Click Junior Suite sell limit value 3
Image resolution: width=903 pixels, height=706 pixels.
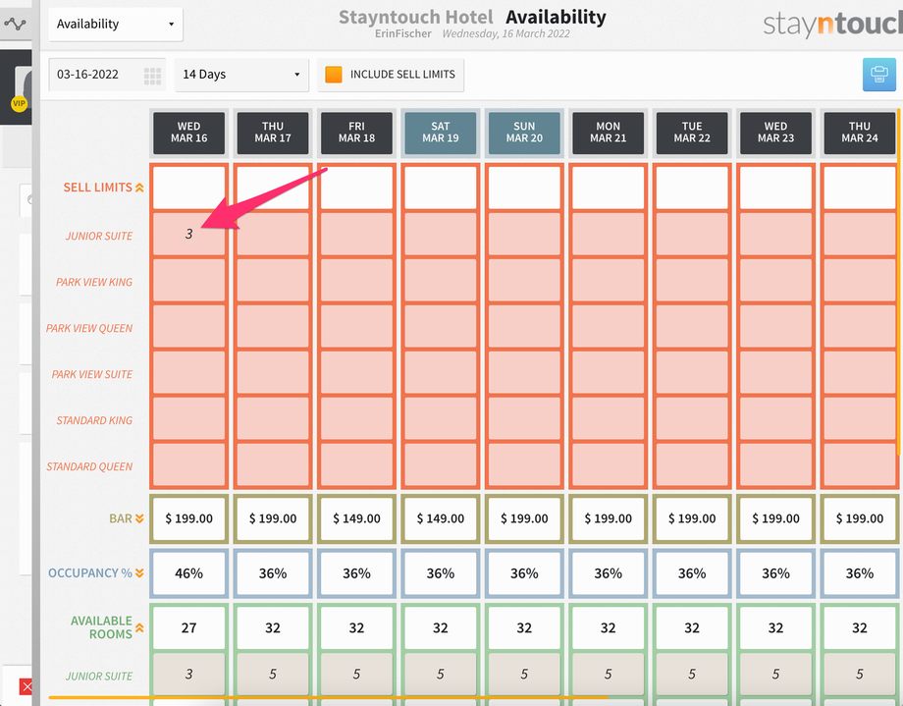(x=188, y=234)
